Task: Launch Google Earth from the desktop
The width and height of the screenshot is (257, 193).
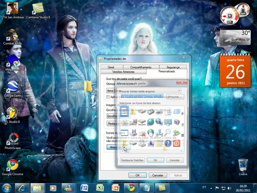Action: coord(13,89)
